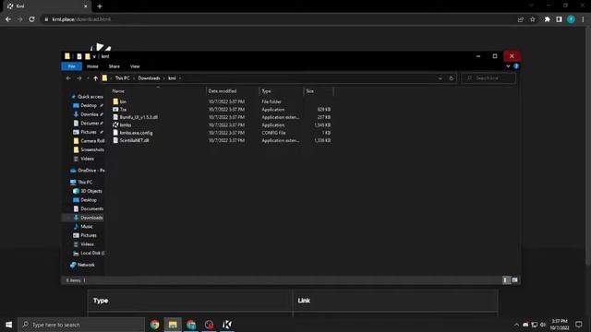The image size is (591, 332).
Task: Open the View ribbon tab
Action: [x=135, y=66]
